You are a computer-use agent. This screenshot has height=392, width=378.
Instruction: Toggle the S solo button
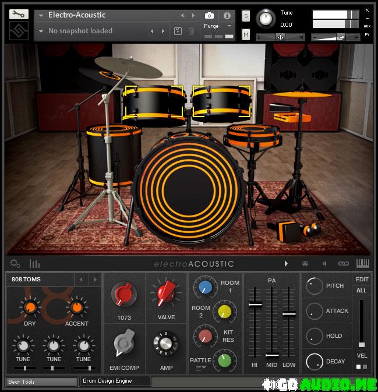tap(246, 15)
